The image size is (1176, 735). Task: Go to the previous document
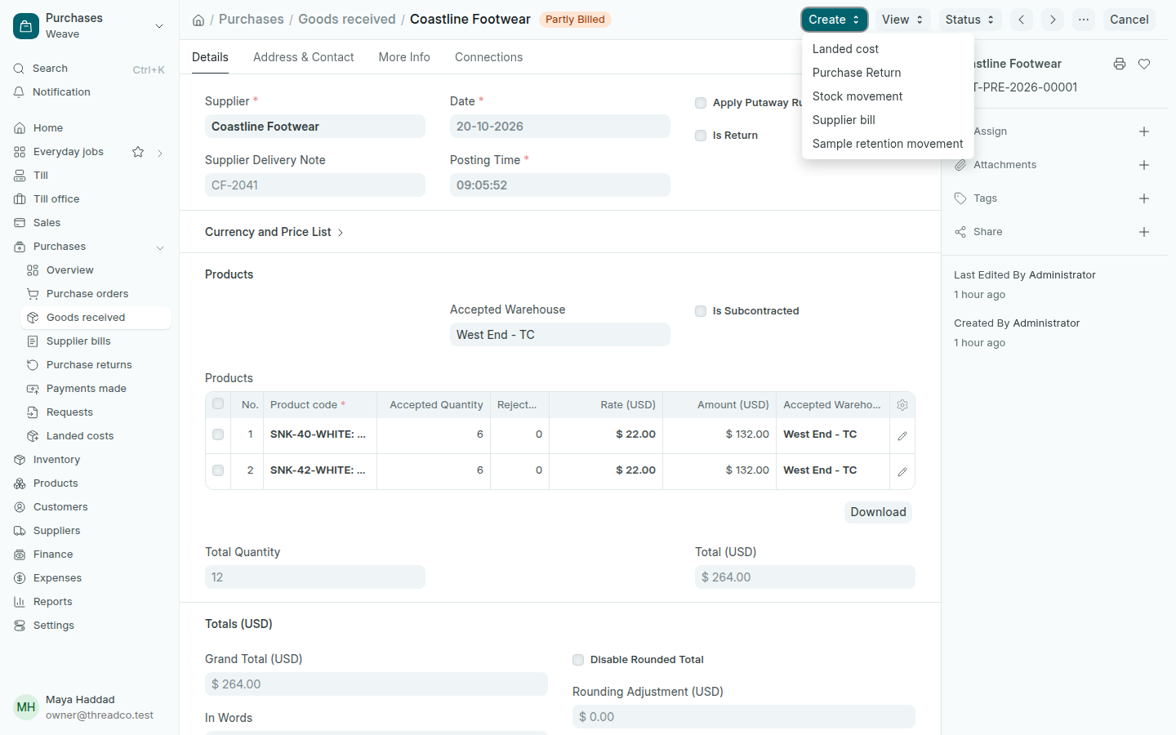tap(1021, 20)
